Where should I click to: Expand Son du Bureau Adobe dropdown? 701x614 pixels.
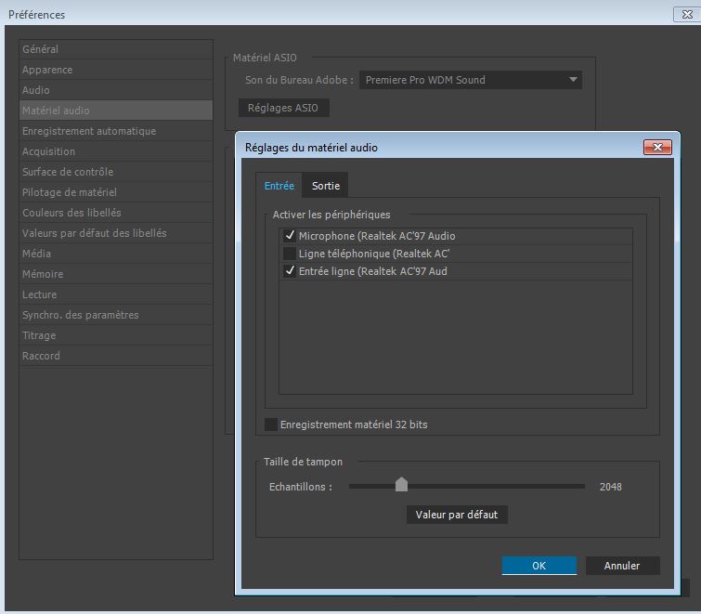click(x=471, y=80)
